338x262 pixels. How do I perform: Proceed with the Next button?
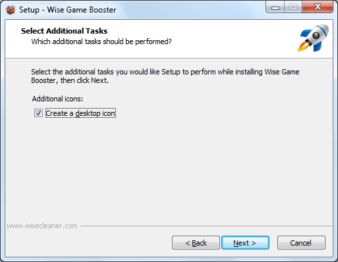click(245, 243)
